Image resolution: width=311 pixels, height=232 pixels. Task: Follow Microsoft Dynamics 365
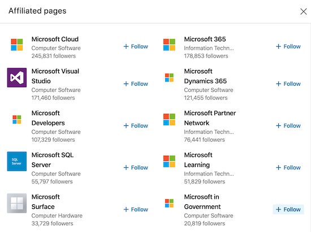click(x=288, y=84)
